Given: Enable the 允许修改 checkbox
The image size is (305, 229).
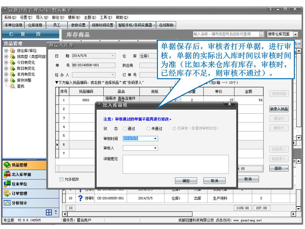Looking at the screenshot, I should (x=62, y=179).
